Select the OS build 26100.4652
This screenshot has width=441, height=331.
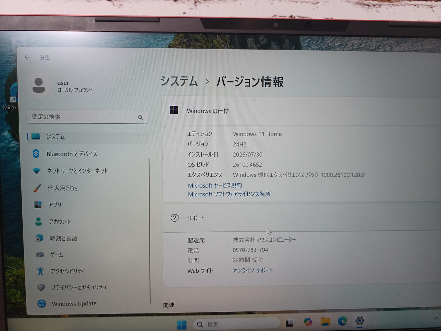[247, 165]
